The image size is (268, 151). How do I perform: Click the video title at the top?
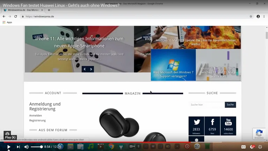pos(61,5)
